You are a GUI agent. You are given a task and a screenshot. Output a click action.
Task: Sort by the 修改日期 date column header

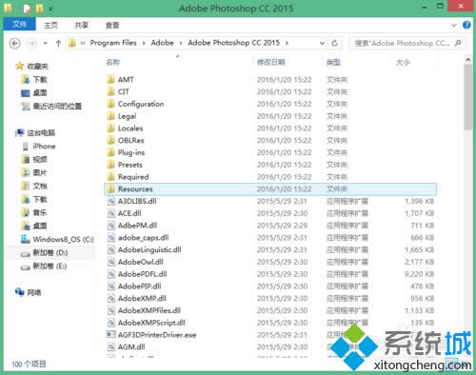click(x=270, y=62)
